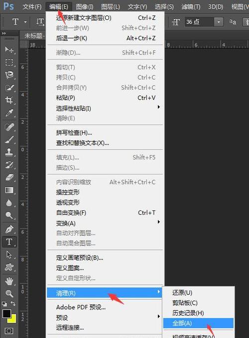Select the Lasso tool

coord(9,75)
